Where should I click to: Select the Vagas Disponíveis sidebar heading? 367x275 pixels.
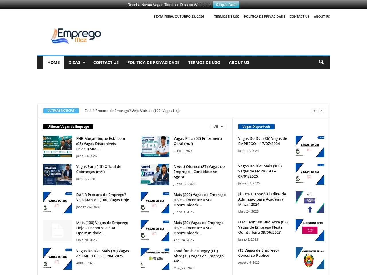point(256,127)
